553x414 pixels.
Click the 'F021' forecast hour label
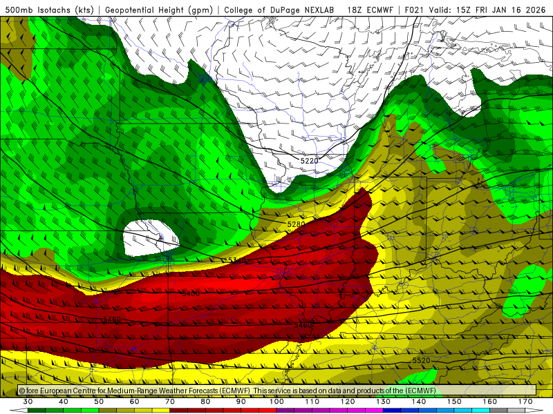[x=414, y=10]
